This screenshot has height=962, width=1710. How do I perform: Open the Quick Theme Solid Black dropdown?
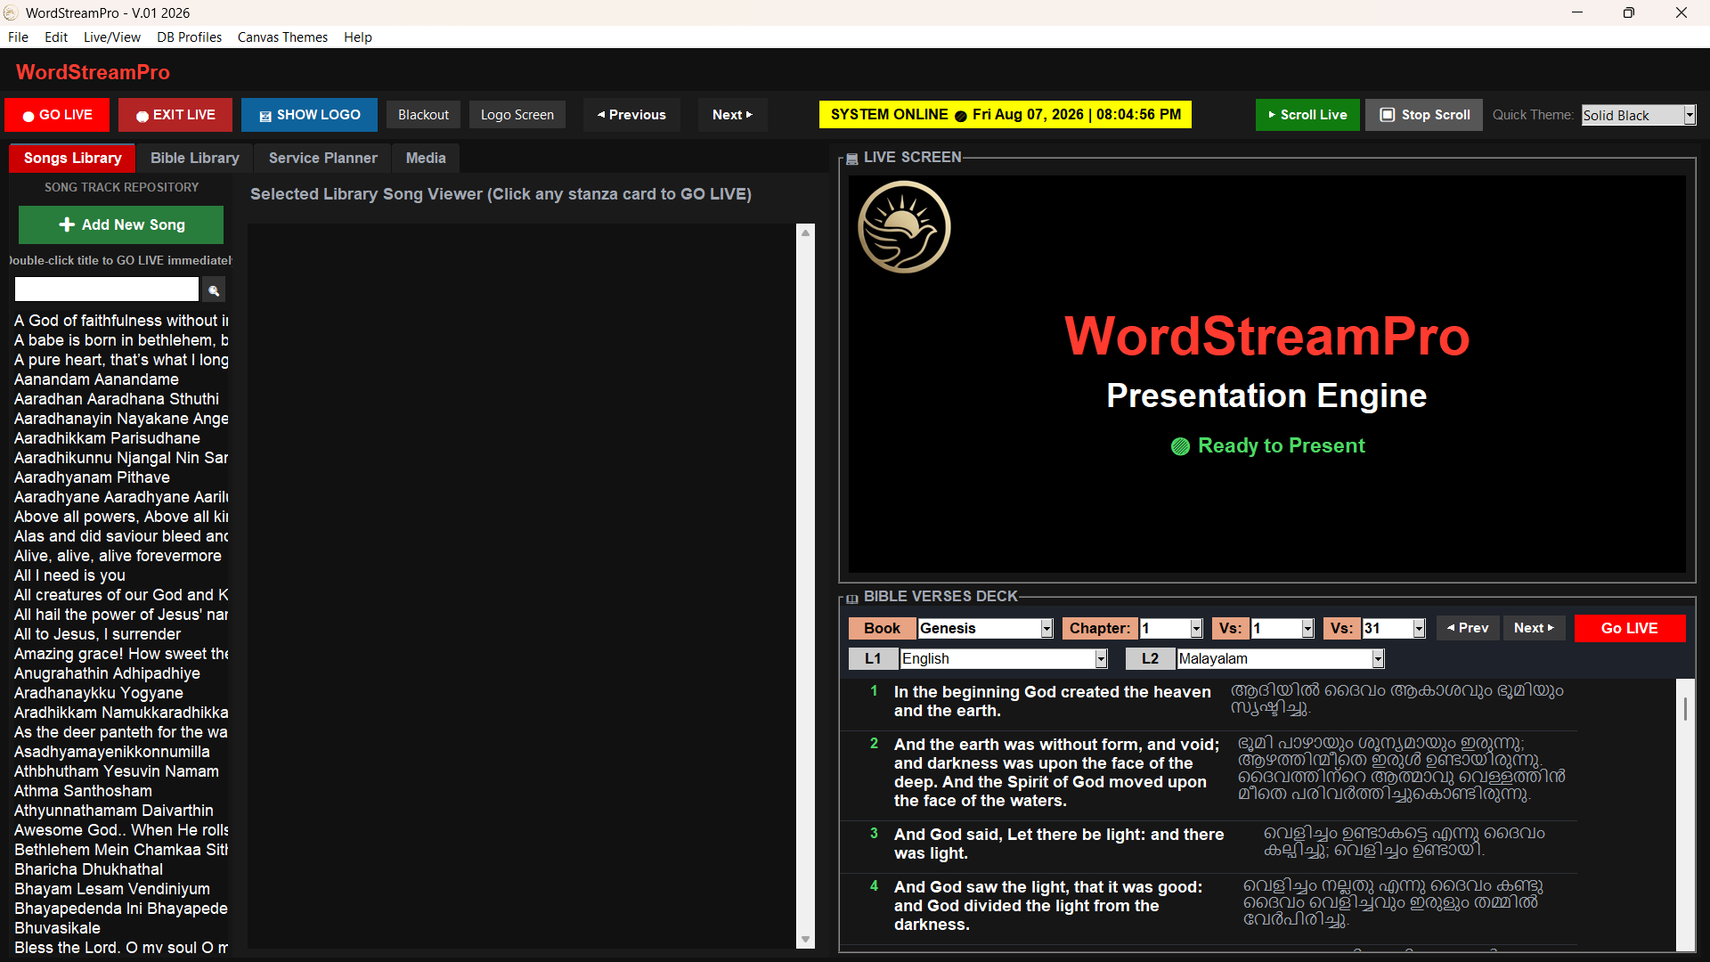click(1639, 115)
